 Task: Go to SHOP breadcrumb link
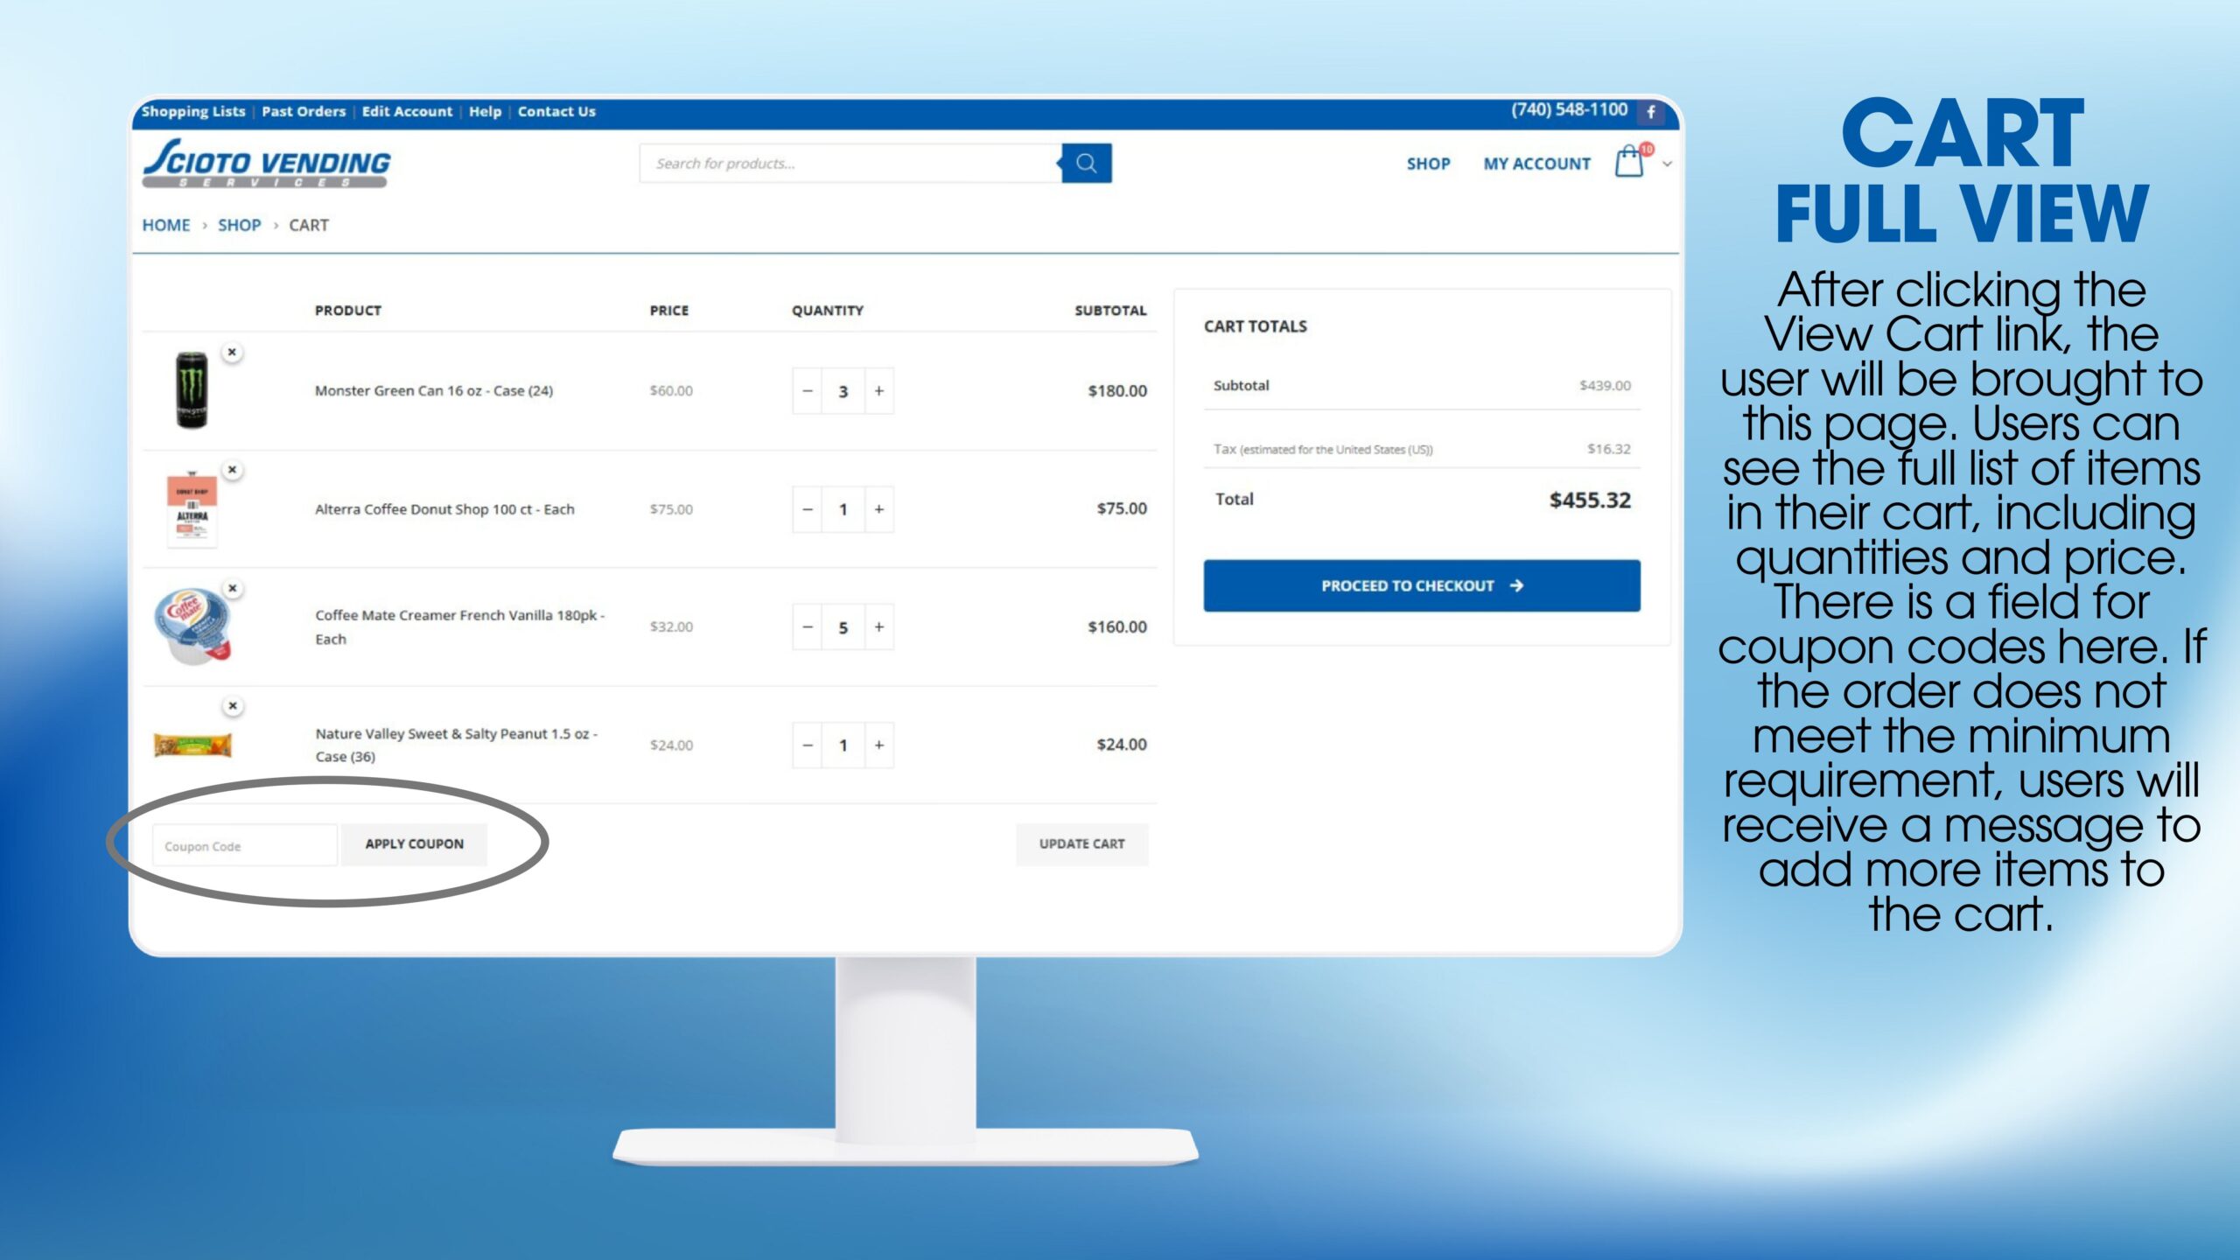239,226
